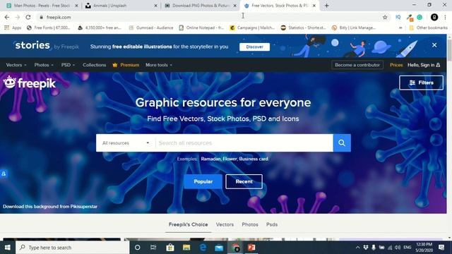Open Mail app from taskbar
Screen dimensions: 452x254
pos(219,248)
